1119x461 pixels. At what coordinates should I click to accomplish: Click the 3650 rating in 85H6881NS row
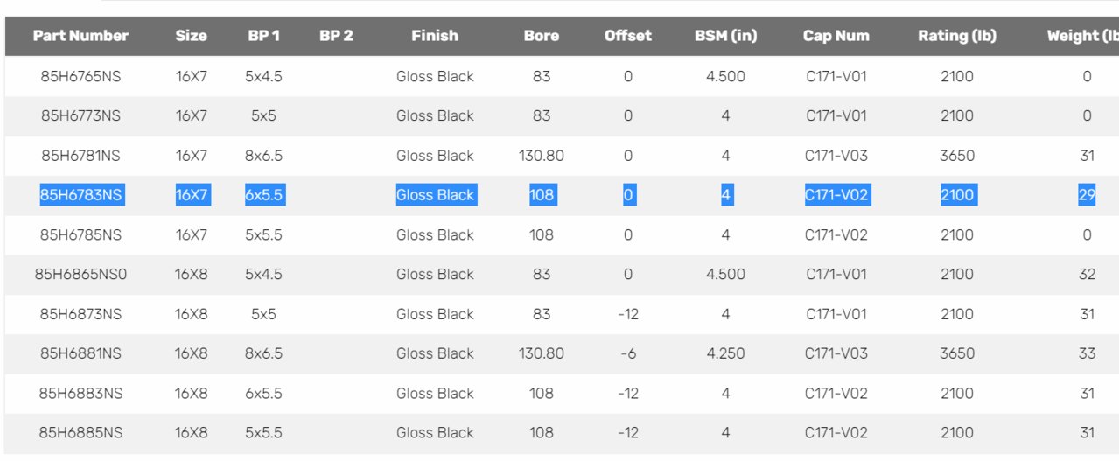957,353
